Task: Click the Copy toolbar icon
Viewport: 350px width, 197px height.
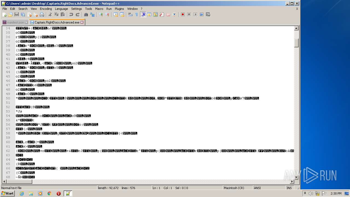Action: point(57,15)
